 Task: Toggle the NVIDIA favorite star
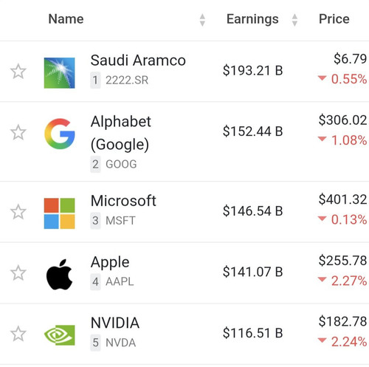tap(18, 334)
